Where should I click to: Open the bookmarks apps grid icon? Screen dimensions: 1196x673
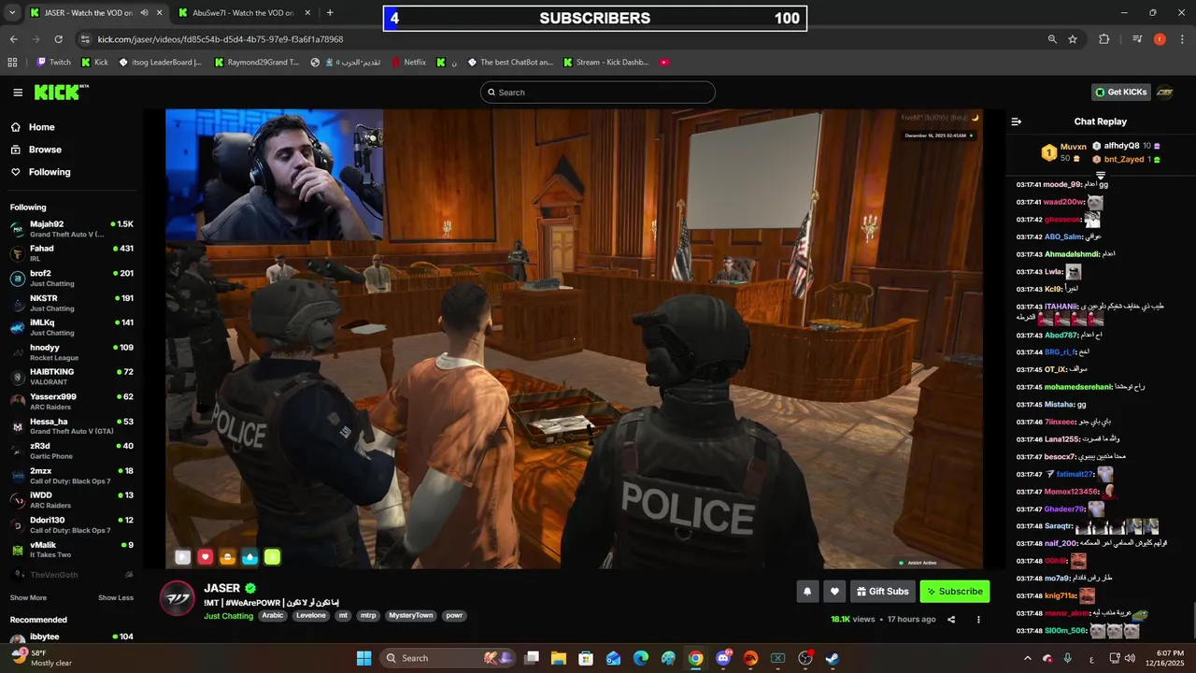coord(12,63)
